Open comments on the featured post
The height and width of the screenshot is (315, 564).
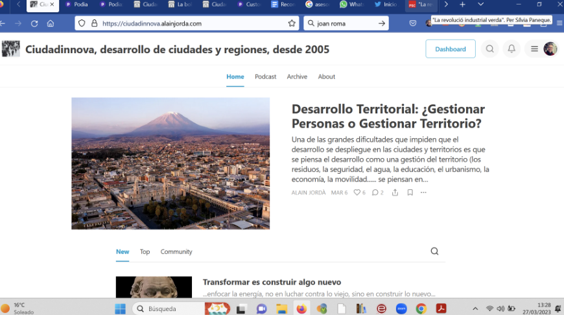[375, 192]
